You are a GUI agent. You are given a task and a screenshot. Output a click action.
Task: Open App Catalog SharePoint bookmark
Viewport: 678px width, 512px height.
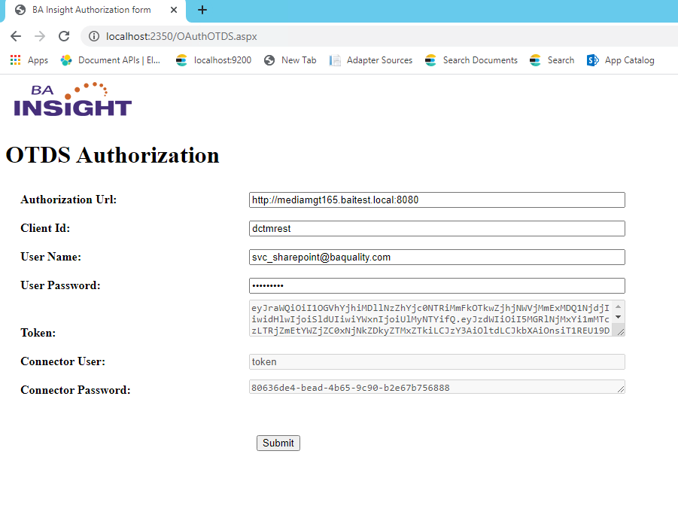[x=621, y=60]
